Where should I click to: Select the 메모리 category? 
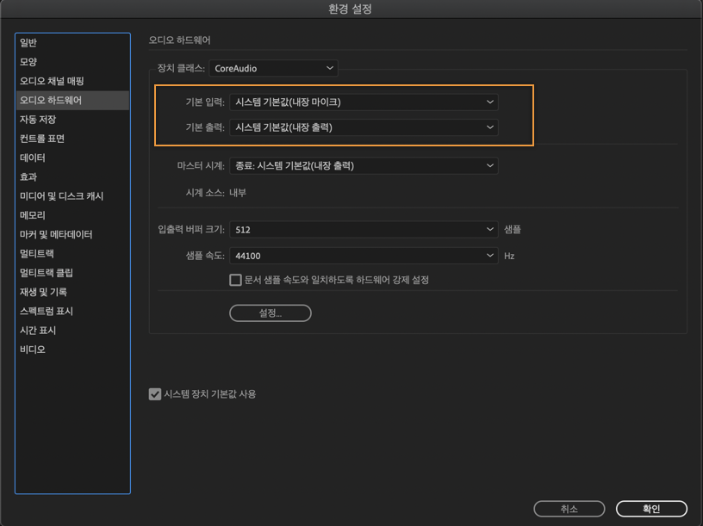tap(72, 215)
